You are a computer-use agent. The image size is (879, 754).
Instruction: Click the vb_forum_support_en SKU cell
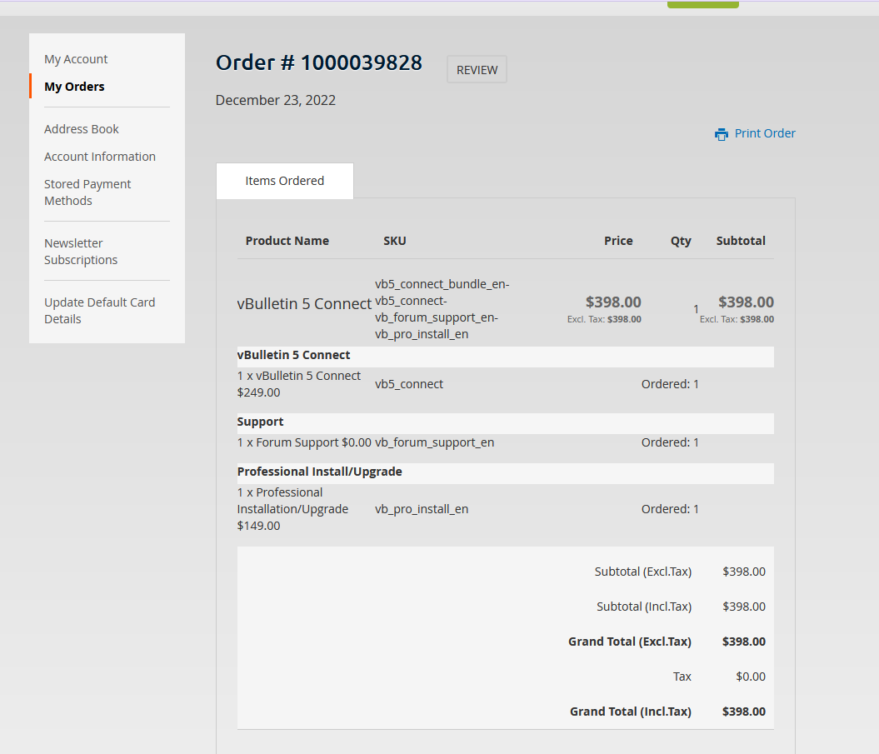click(434, 442)
